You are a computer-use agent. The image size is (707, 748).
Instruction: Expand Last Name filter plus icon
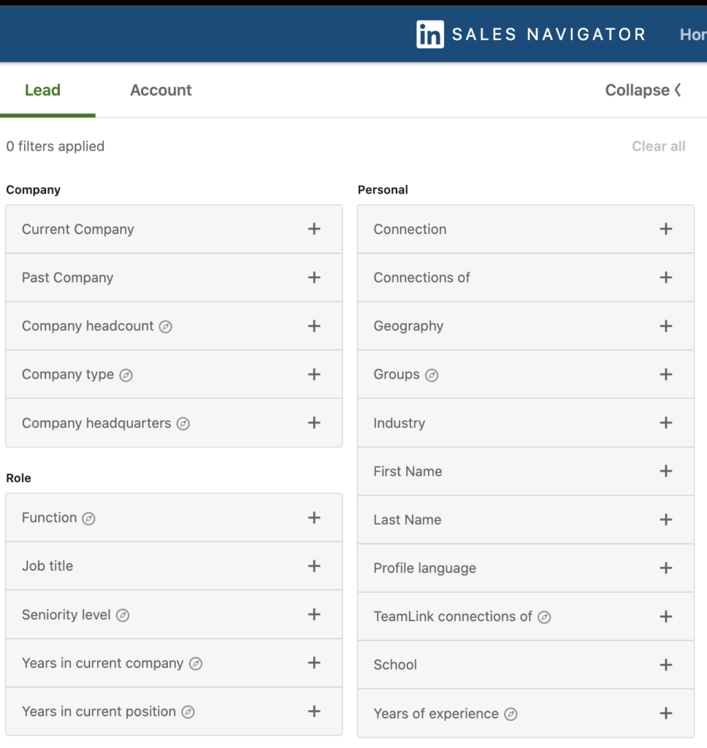pos(666,519)
